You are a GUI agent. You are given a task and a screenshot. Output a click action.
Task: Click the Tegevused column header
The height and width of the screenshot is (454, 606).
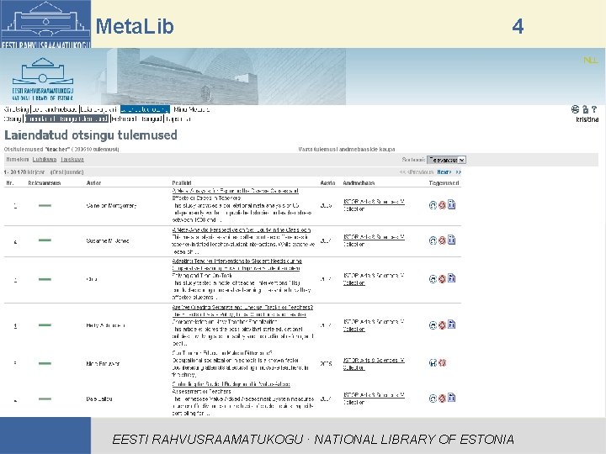[444, 183]
